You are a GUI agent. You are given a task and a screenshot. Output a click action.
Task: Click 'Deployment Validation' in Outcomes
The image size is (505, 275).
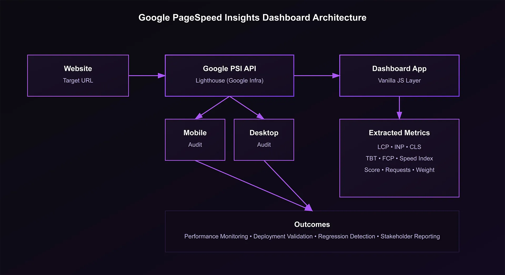tap(283, 236)
